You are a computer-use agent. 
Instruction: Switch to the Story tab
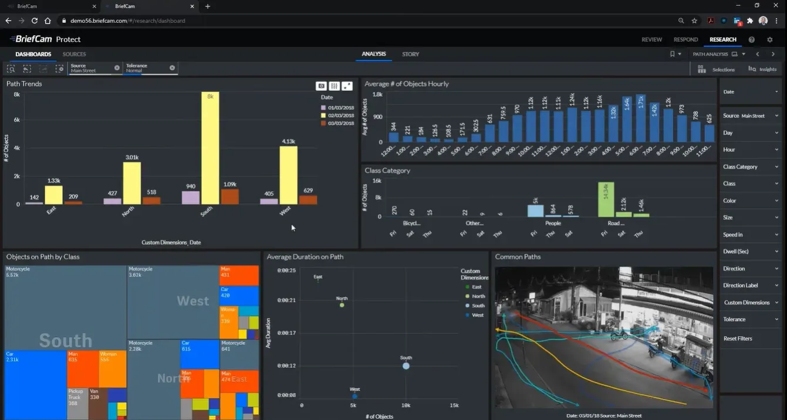click(x=410, y=54)
